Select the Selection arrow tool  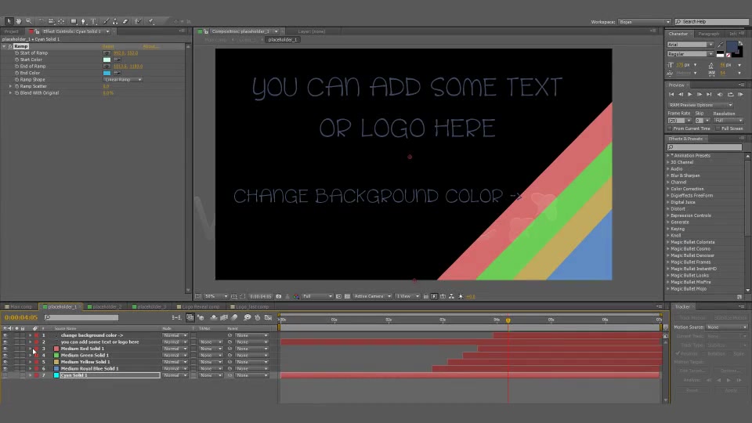tap(9, 21)
